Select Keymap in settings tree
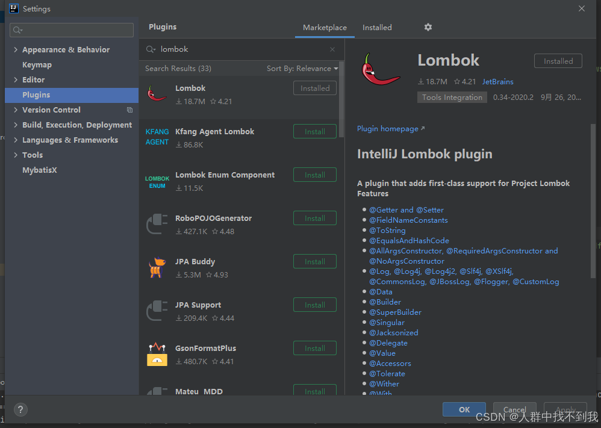 pyautogui.click(x=37, y=65)
